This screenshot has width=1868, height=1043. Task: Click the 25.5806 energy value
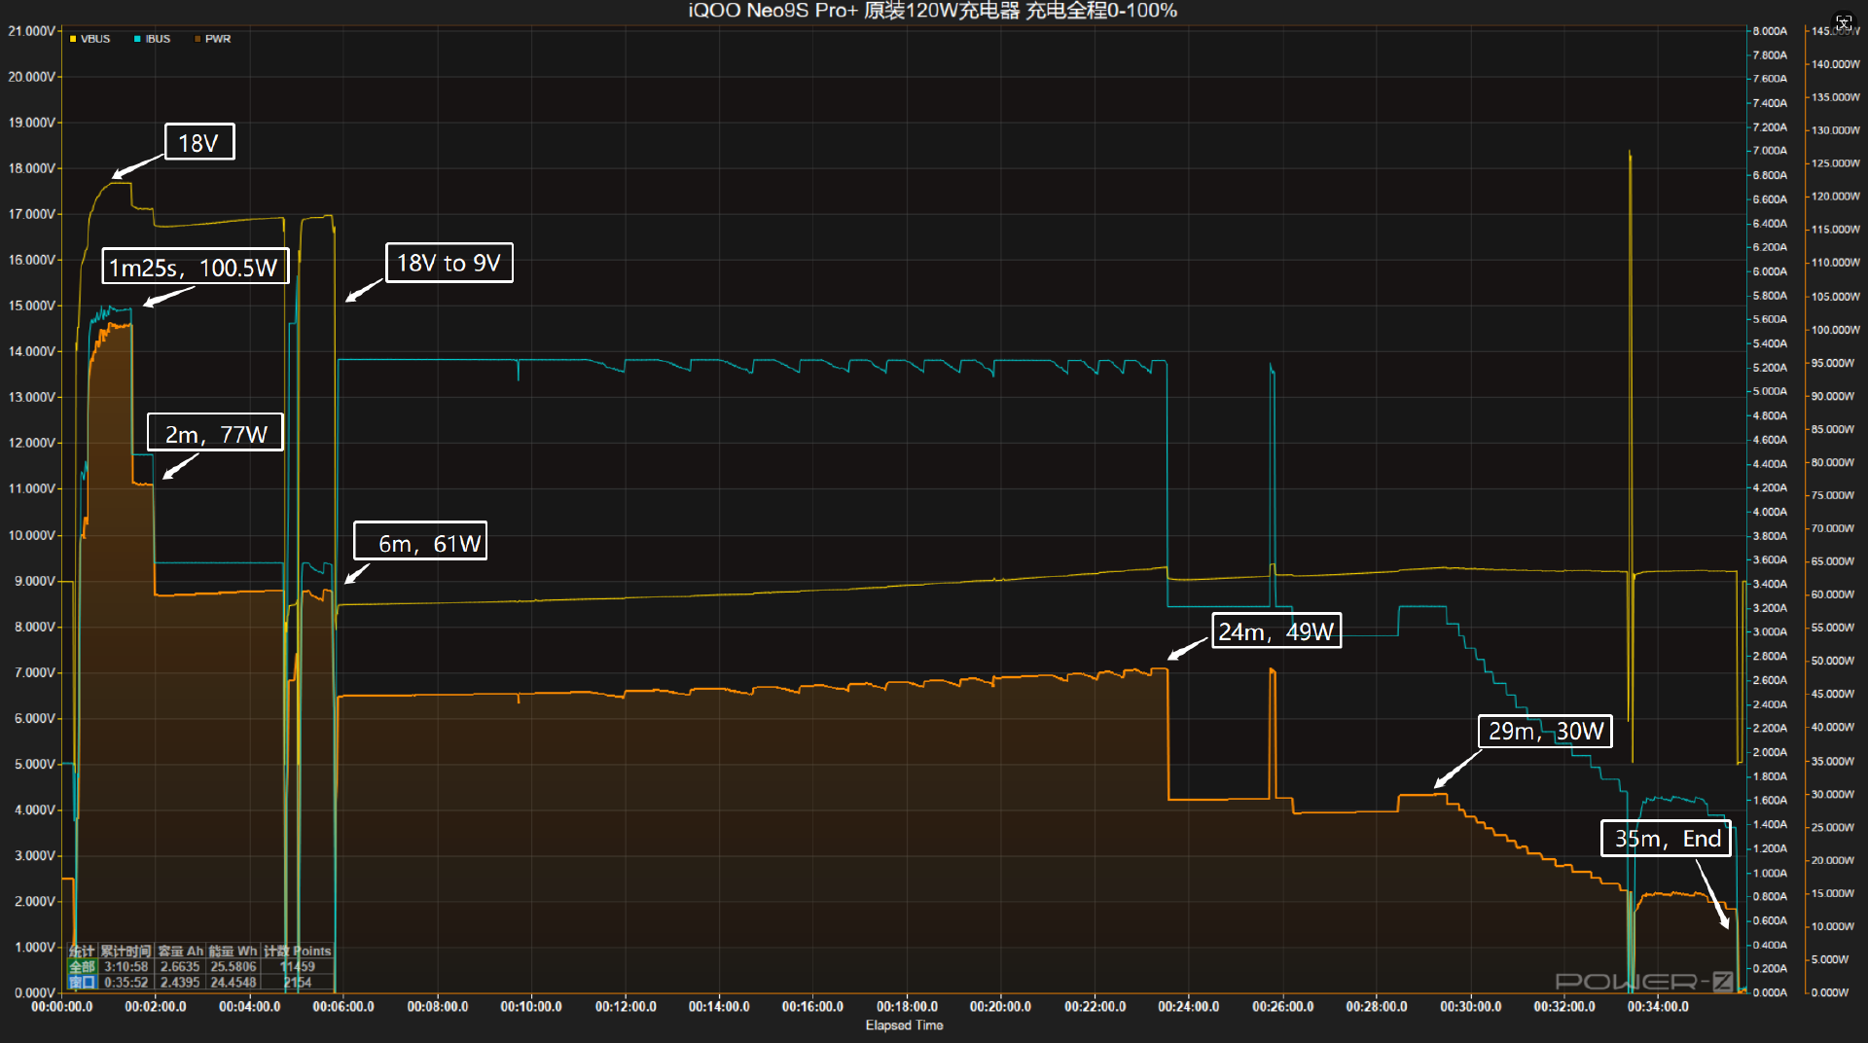pyautogui.click(x=233, y=966)
